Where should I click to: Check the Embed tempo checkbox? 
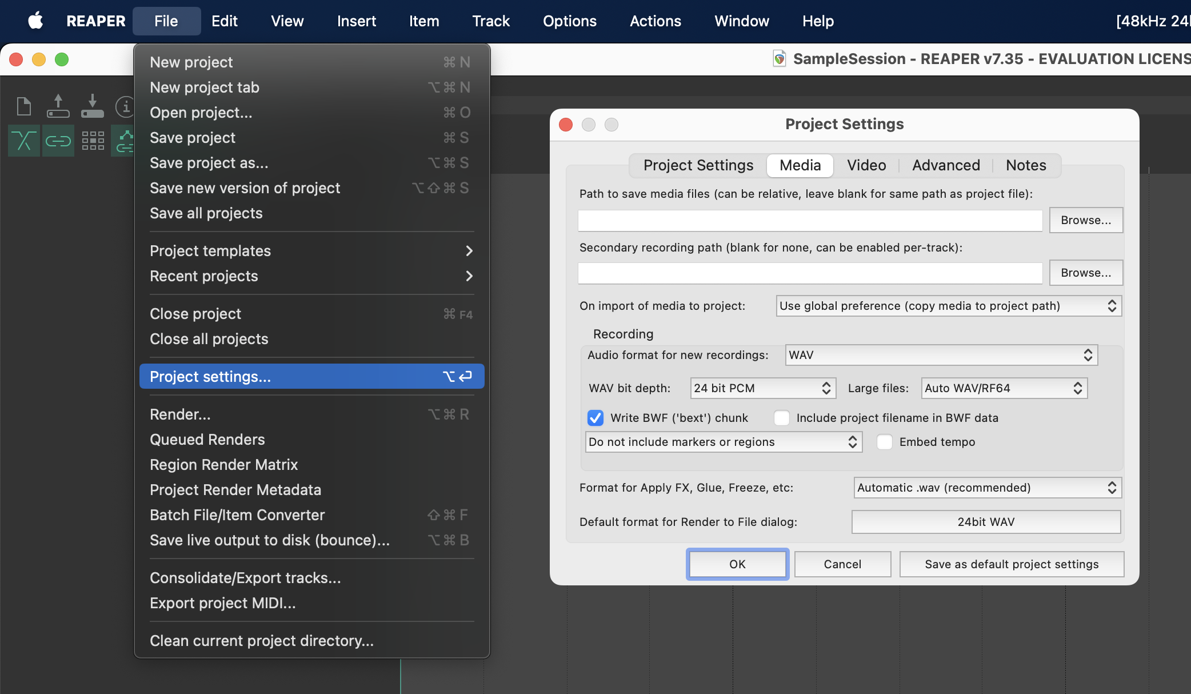click(885, 442)
